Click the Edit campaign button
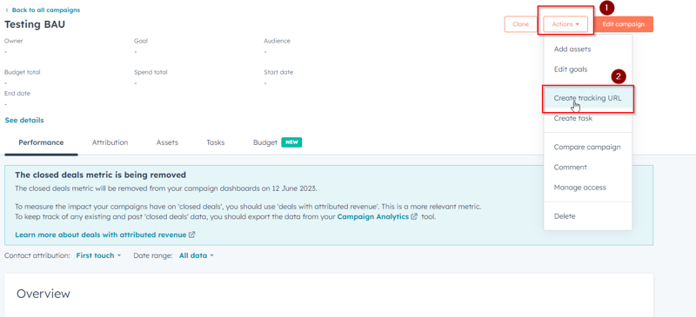The height and width of the screenshot is (317, 696). pyautogui.click(x=623, y=24)
